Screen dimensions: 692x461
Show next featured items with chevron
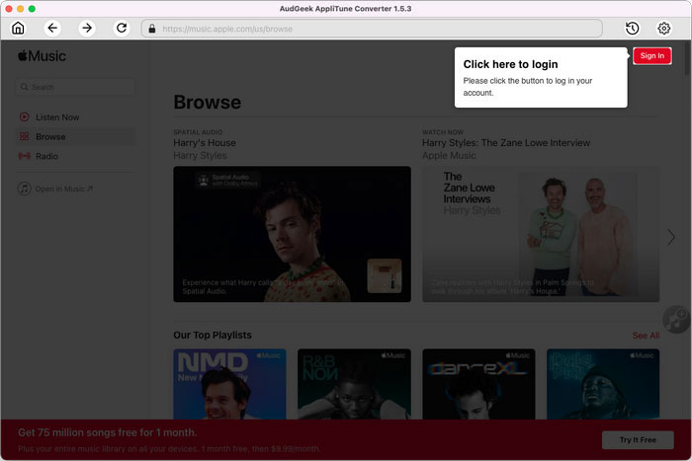(x=671, y=237)
